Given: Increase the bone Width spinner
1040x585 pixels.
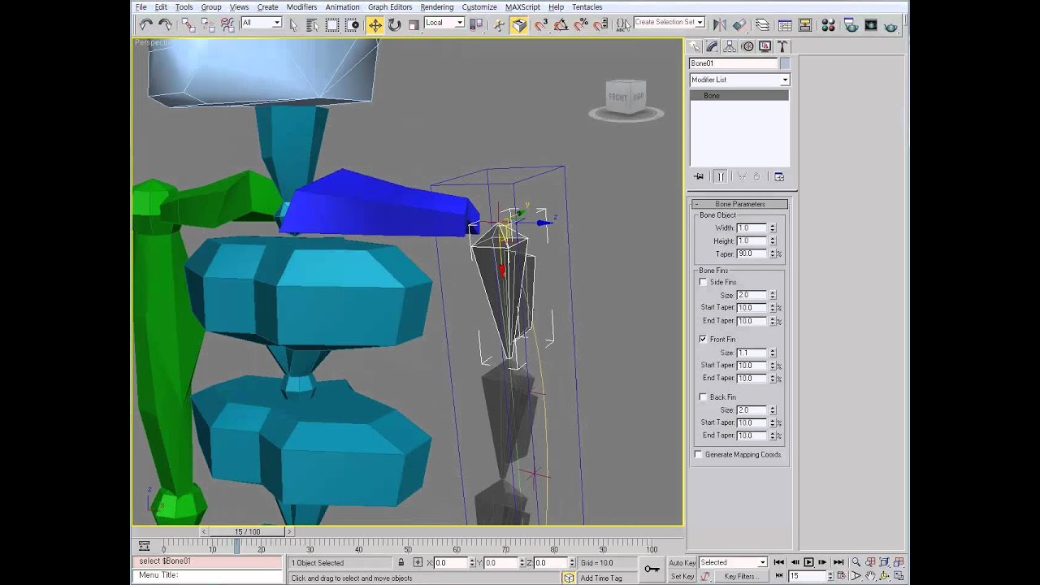Looking at the screenshot, I should click(x=773, y=226).
